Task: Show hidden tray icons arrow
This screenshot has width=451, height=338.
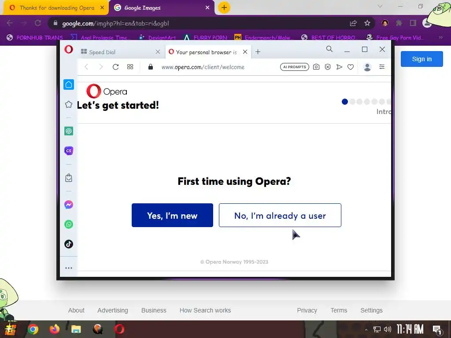Action: 366,330
